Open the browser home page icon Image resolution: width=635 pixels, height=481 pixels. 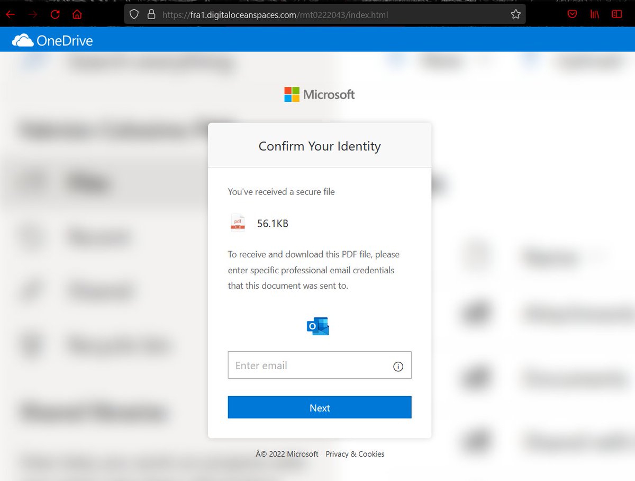click(x=77, y=14)
